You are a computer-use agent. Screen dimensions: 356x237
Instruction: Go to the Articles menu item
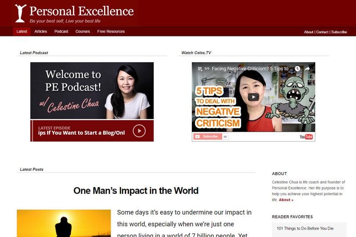click(40, 32)
